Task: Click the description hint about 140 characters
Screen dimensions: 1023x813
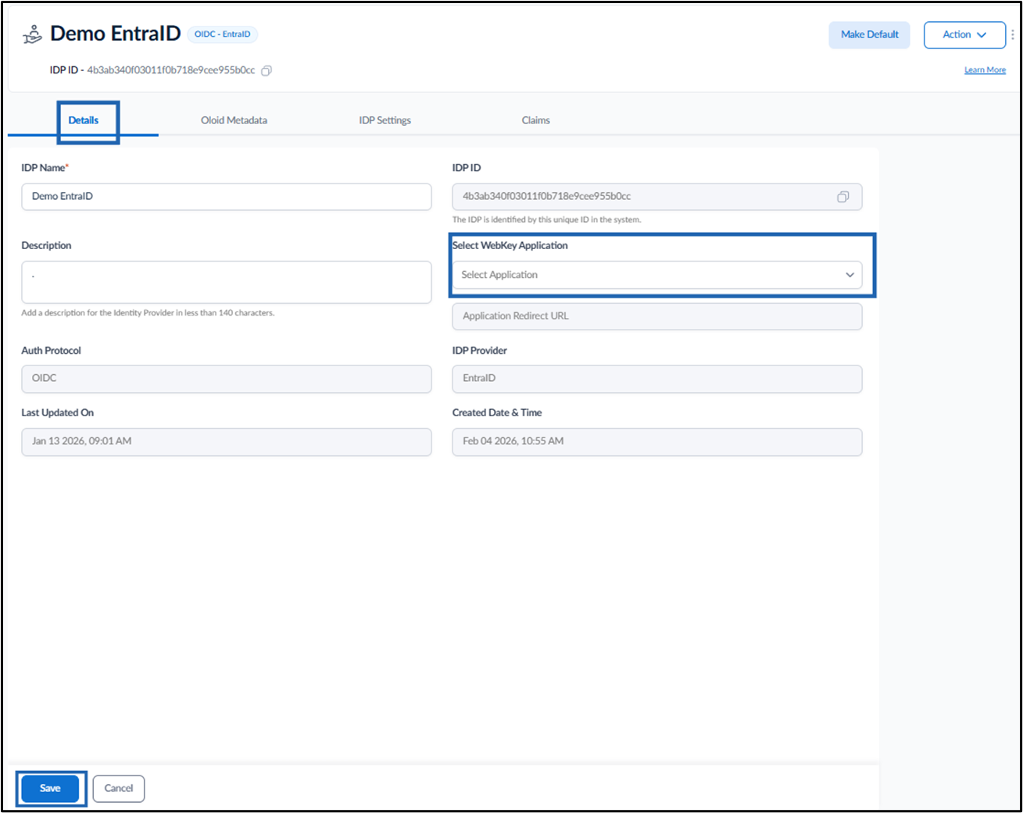Action: pyautogui.click(x=148, y=313)
